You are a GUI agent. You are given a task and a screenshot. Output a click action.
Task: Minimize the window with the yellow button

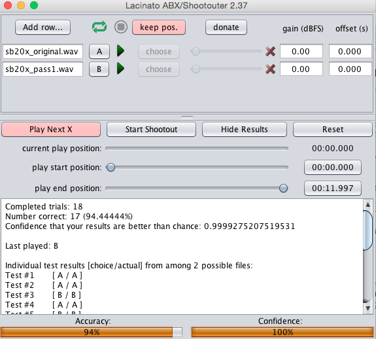[x=21, y=5]
